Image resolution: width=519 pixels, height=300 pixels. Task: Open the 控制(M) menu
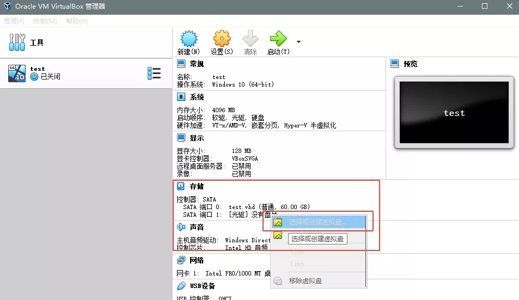[45, 21]
